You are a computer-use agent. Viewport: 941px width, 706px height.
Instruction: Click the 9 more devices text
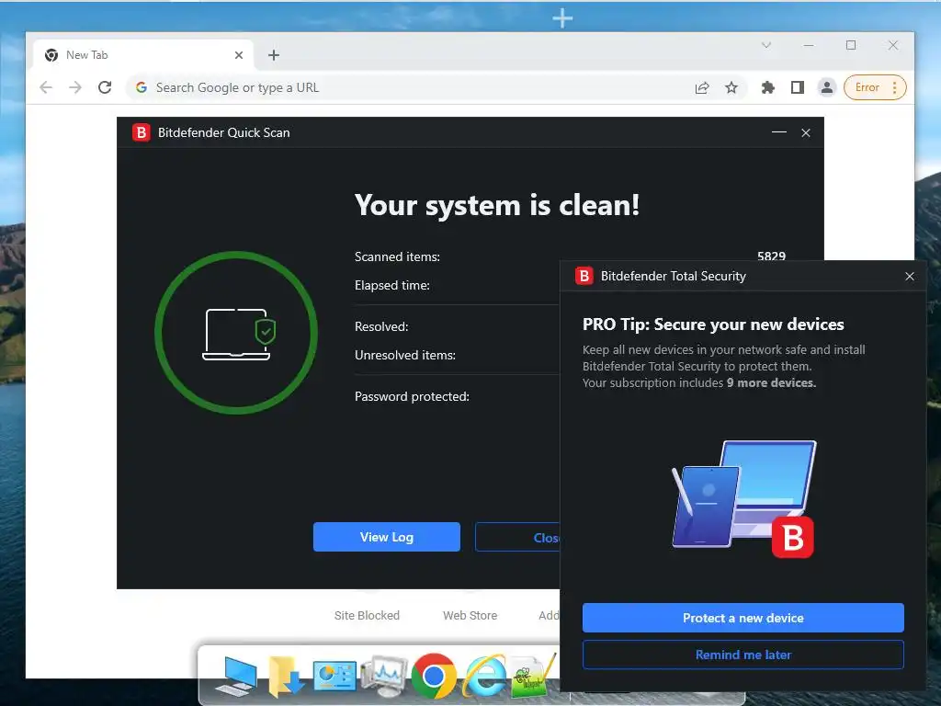[x=771, y=383]
